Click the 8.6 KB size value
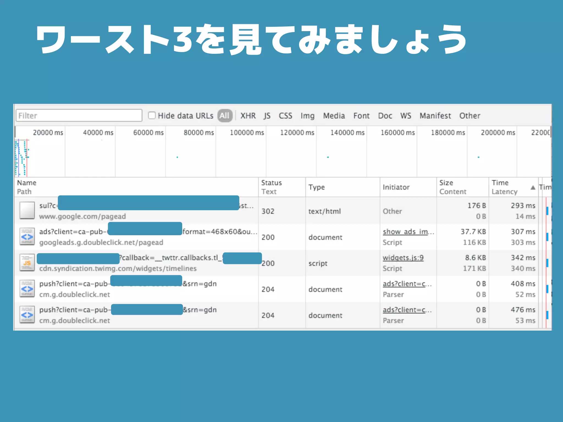Screen dimensions: 563x422 (475, 258)
